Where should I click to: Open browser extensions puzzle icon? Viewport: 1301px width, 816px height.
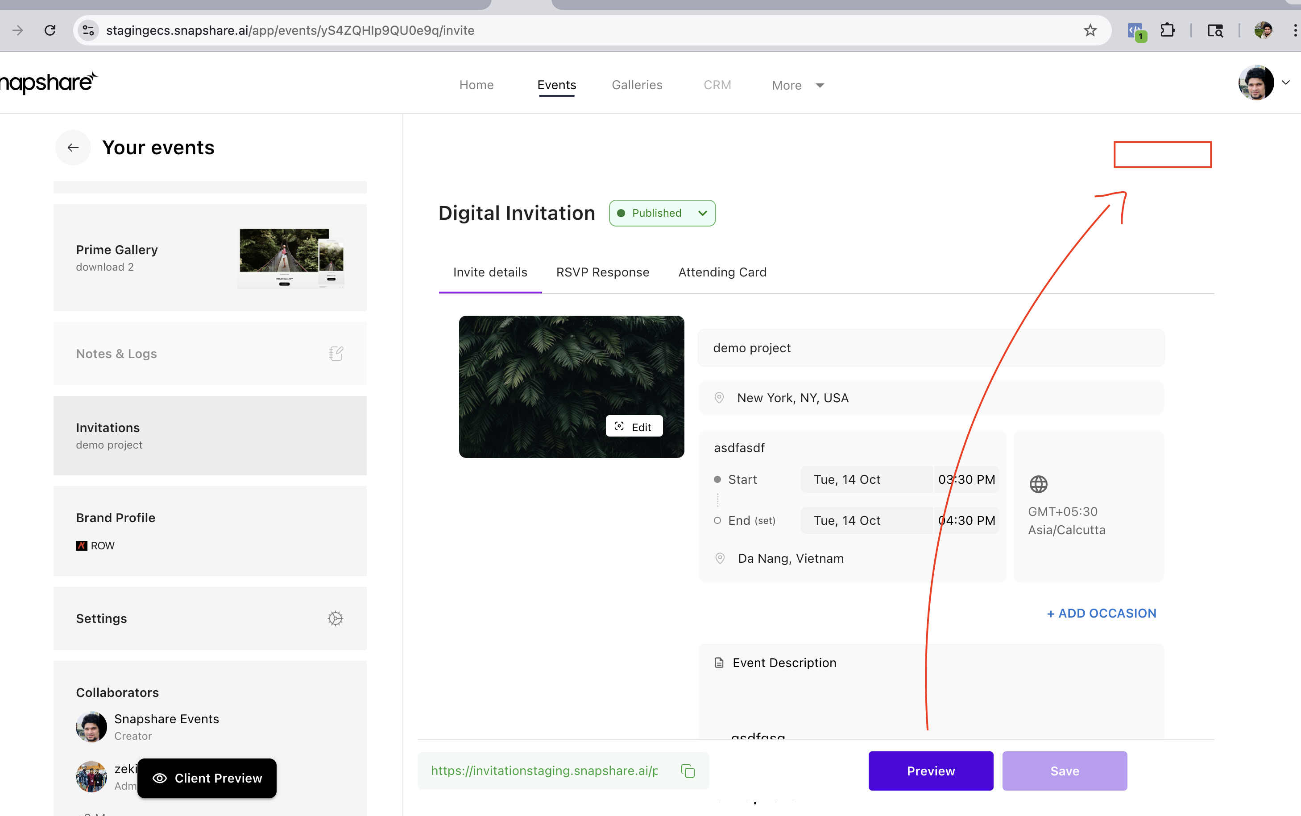pyautogui.click(x=1167, y=30)
